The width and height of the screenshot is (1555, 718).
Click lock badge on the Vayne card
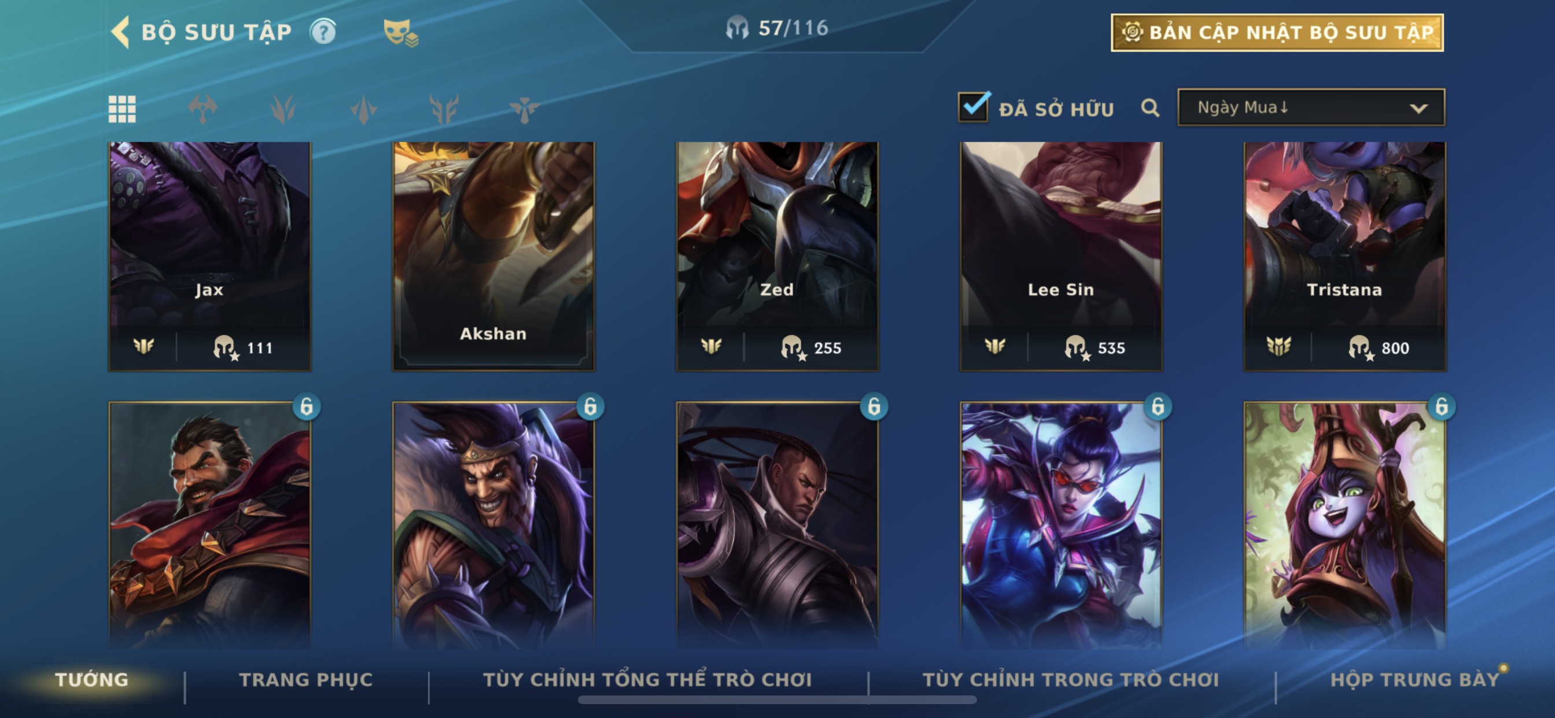(1157, 406)
